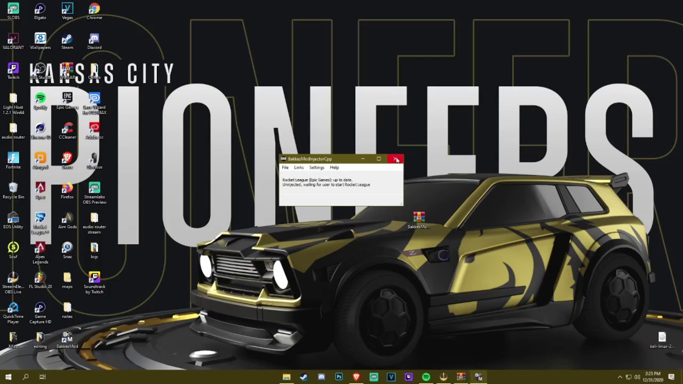Open the Help menu in BakkesMod window
Image resolution: width=683 pixels, height=384 pixels.
click(334, 167)
